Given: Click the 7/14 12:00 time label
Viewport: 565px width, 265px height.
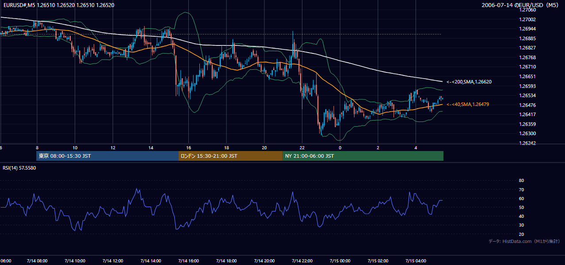Looking at the screenshot, I should click(x=112, y=261).
